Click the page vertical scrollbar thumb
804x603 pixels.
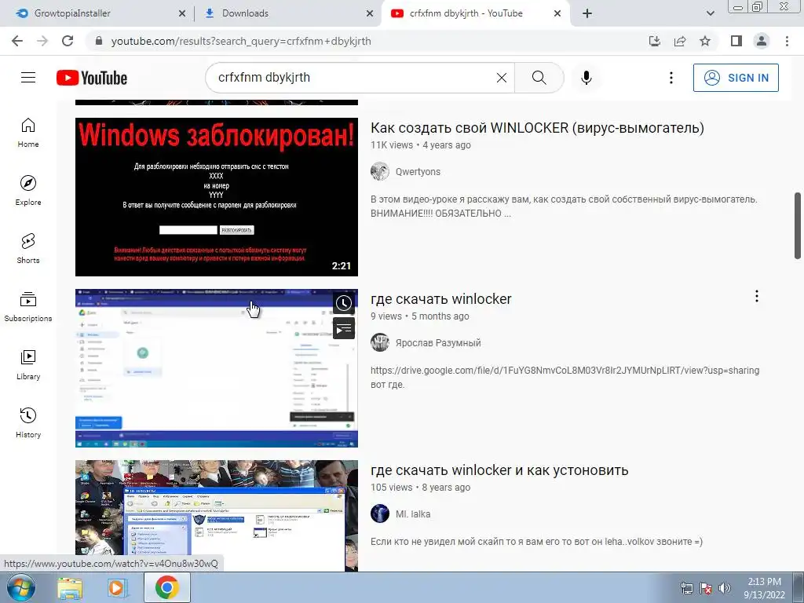click(x=798, y=225)
